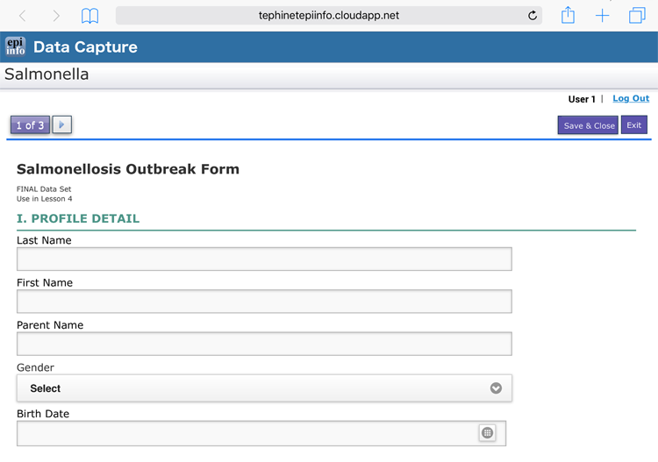Open the Birth Date calendar picker icon

coord(487,432)
